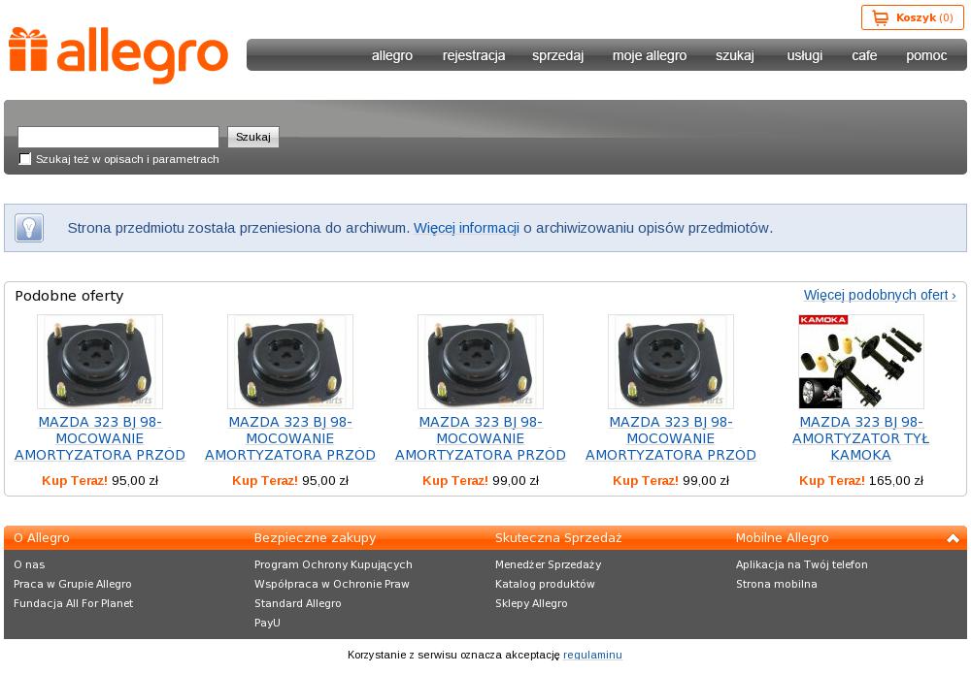Click the first product thumbnail in Podobne oferty
This screenshot has height=674, width=971.
(100, 362)
